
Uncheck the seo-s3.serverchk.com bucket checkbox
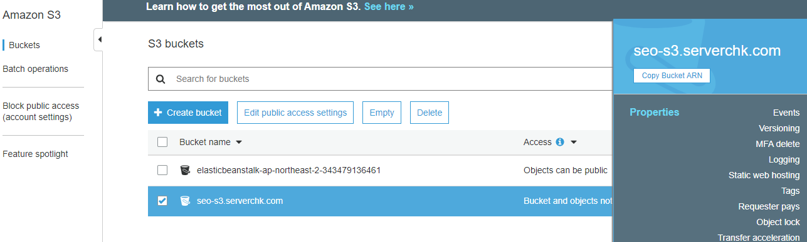[x=162, y=201]
